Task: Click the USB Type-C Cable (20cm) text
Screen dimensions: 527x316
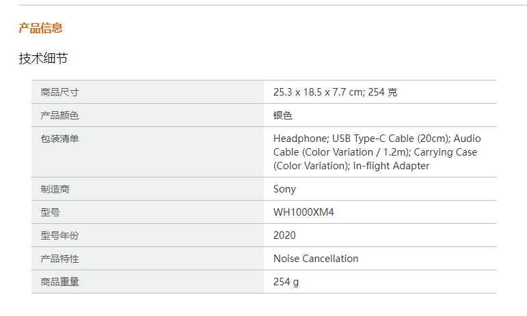Action: [391, 139]
